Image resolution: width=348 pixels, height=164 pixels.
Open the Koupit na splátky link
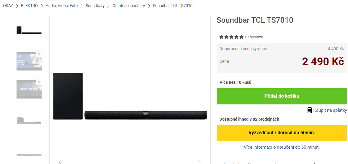(330, 110)
